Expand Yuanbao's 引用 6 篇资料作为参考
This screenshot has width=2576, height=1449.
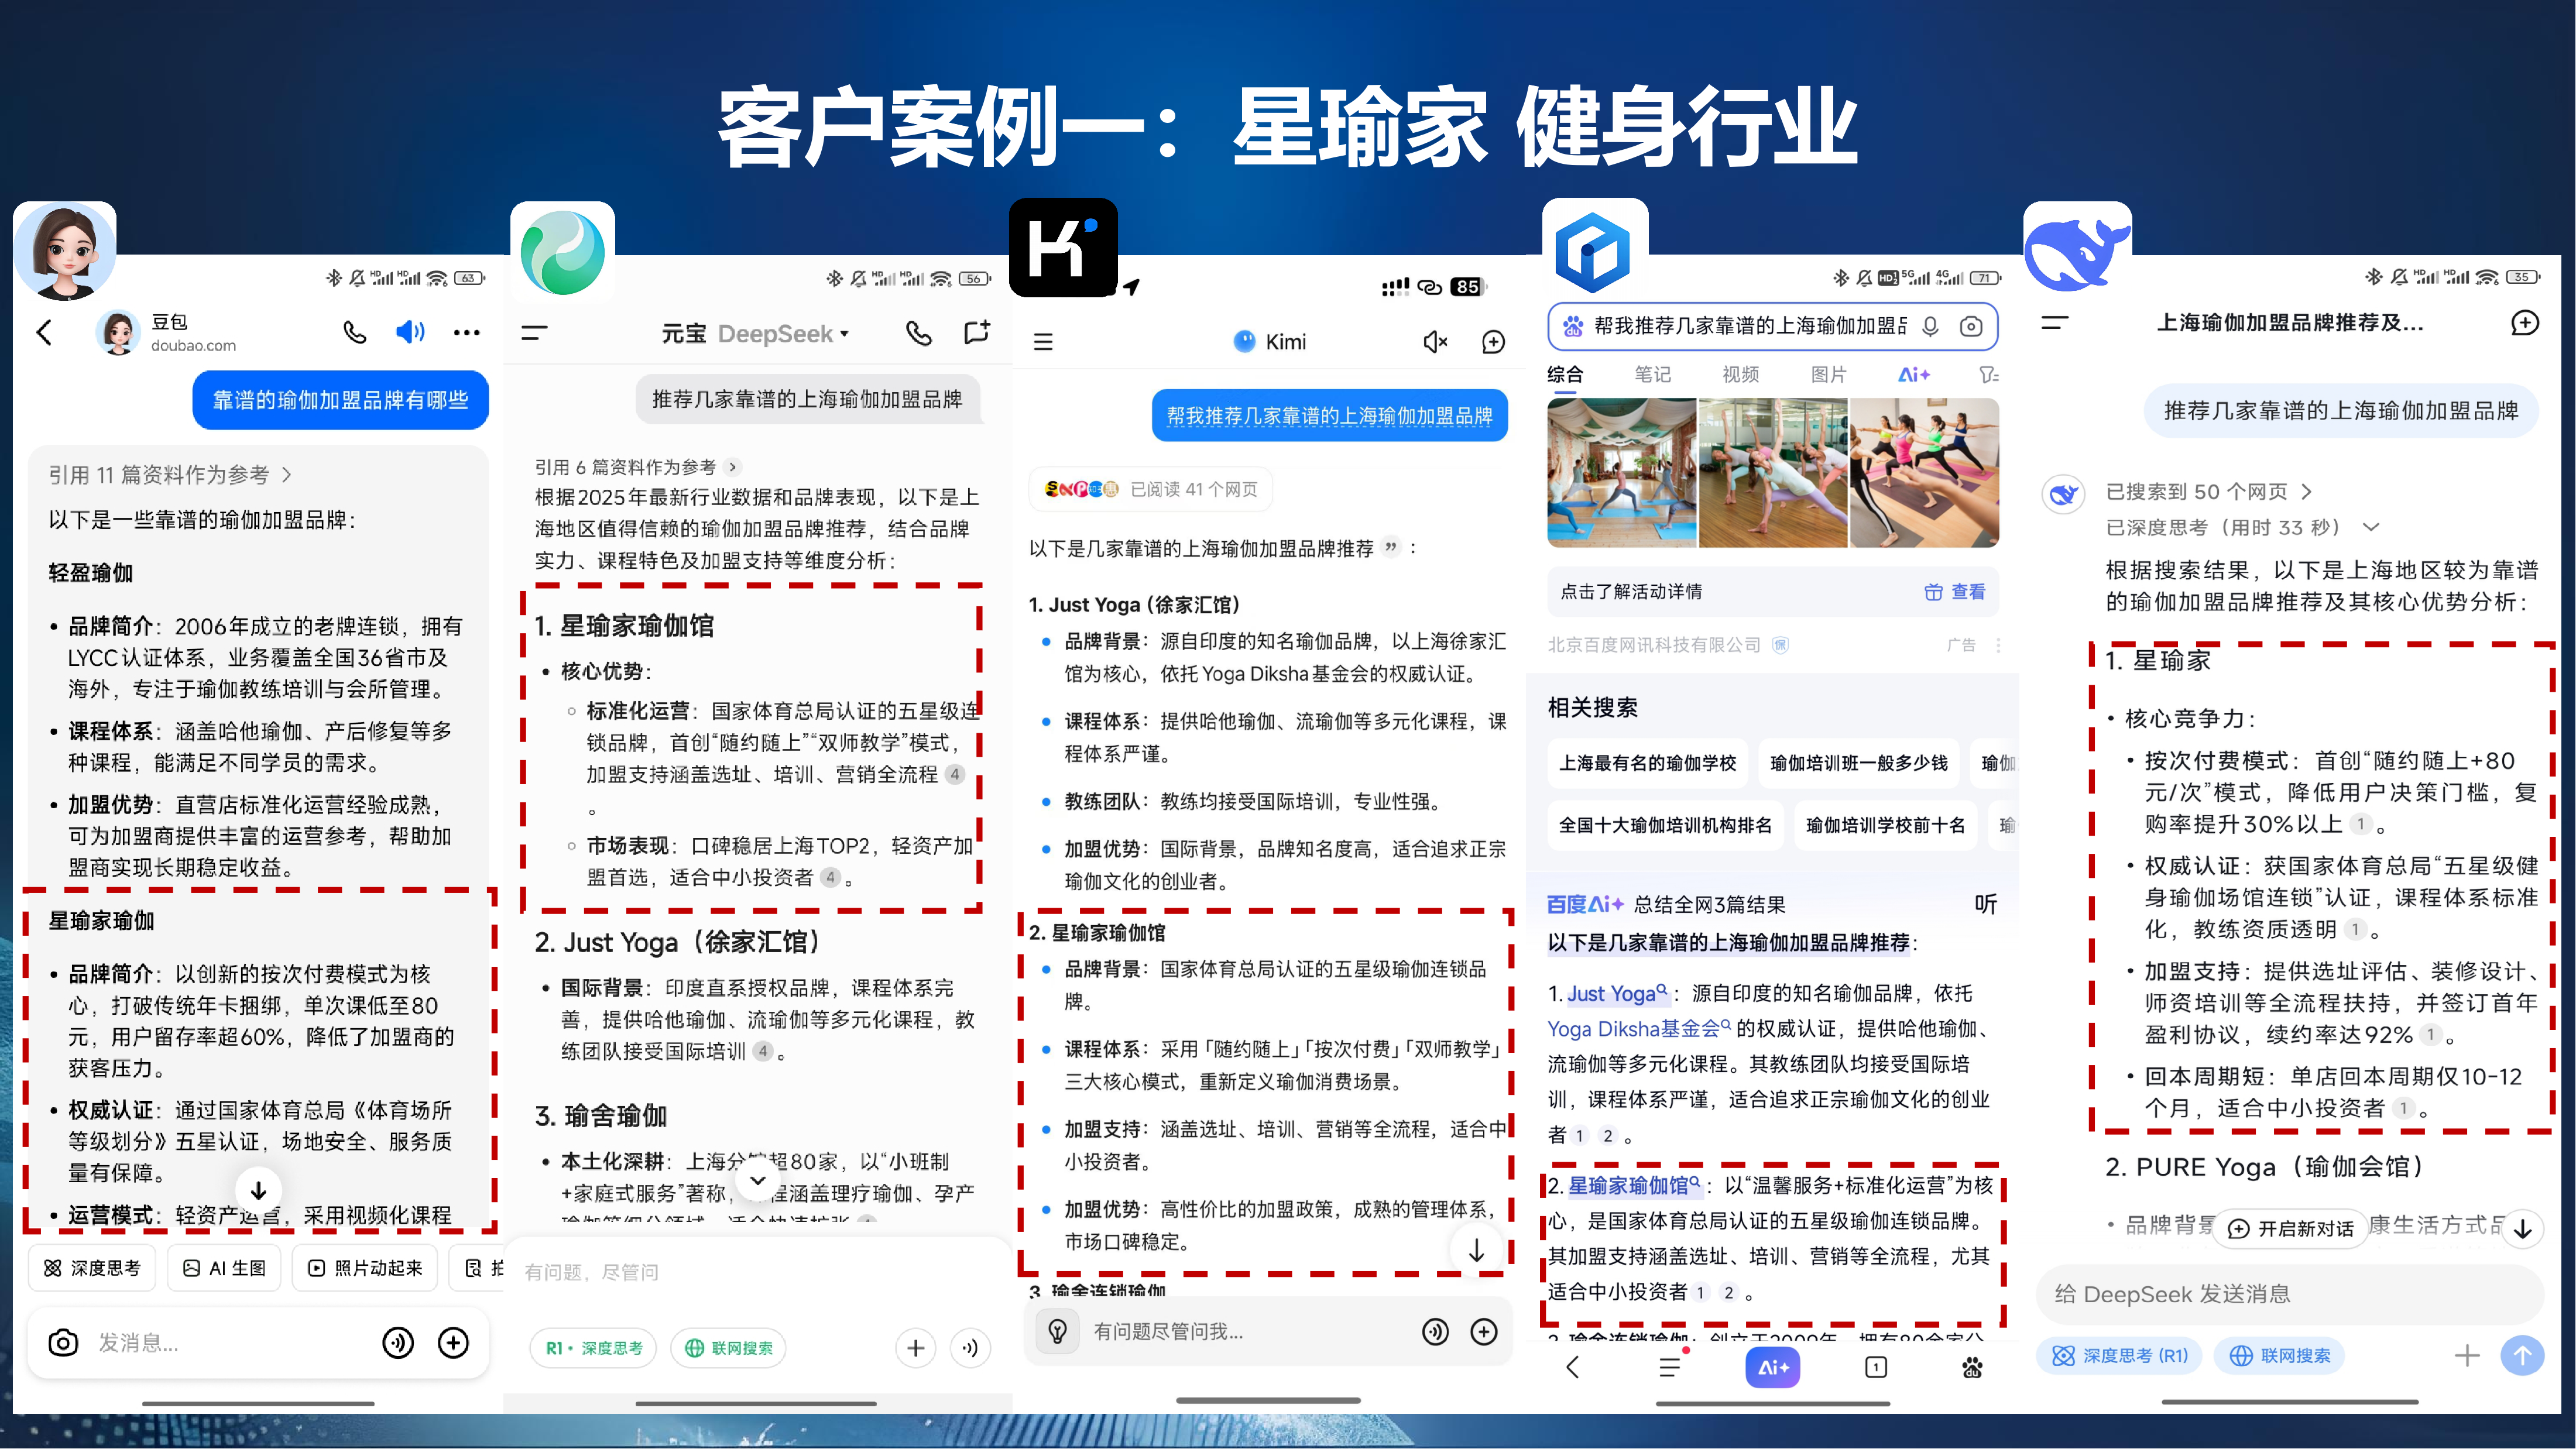click(x=637, y=467)
